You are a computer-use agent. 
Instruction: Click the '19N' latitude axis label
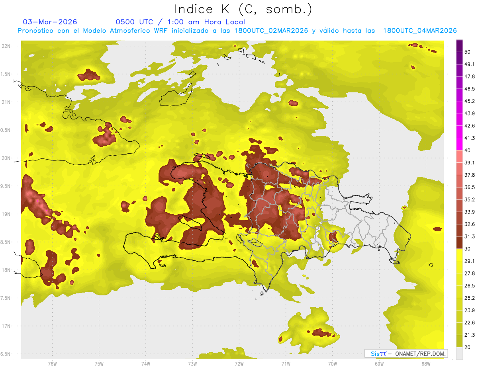[7, 214]
